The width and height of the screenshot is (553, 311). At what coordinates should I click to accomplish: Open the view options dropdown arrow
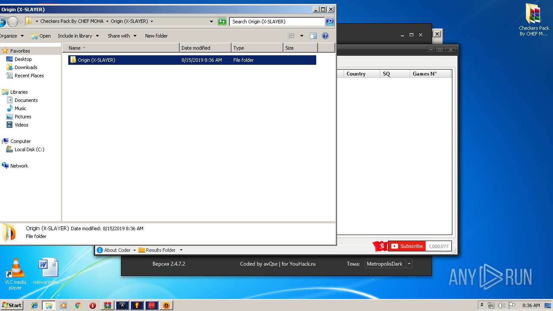[302, 36]
